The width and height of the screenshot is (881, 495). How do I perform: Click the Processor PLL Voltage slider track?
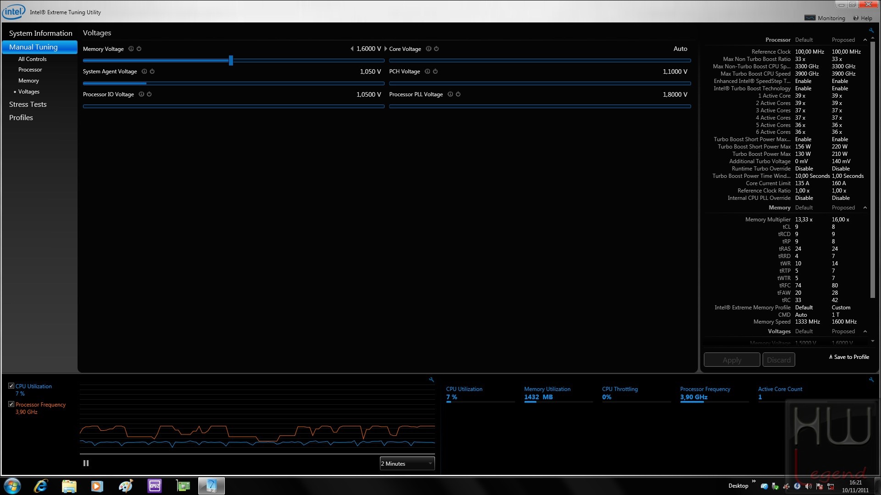tap(540, 106)
